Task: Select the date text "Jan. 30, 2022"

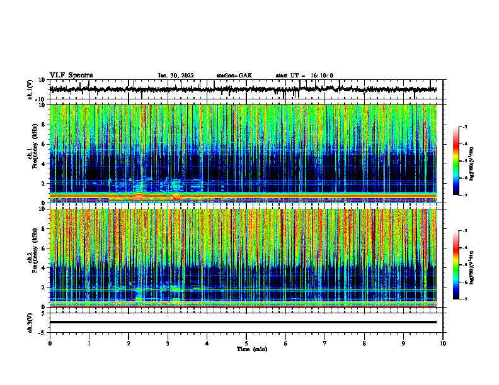Action: tap(176, 75)
